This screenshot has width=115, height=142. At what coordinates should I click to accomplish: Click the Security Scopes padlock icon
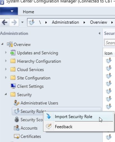[17, 119]
